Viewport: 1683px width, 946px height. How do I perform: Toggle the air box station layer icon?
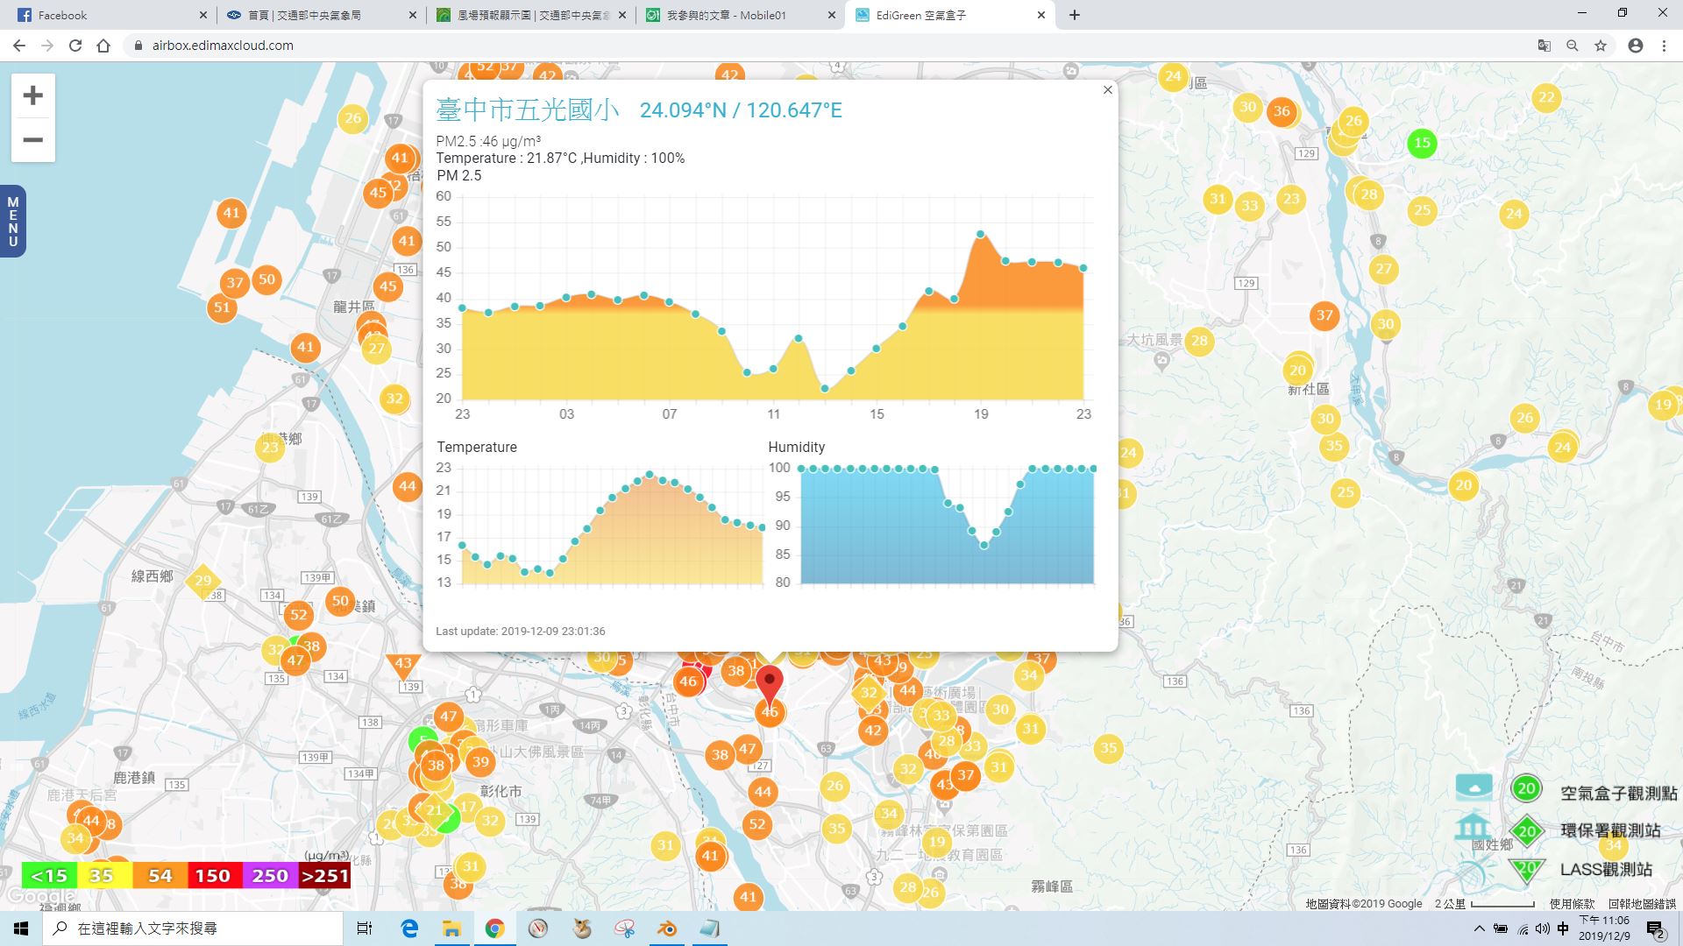point(1474,787)
